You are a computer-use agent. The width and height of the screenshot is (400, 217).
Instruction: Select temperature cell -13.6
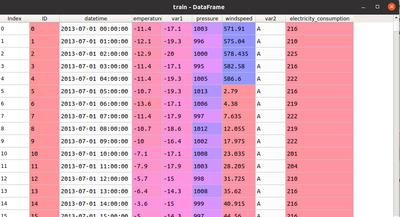coord(147,104)
